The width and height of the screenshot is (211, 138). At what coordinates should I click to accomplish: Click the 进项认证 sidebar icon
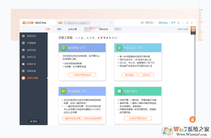point(23,57)
